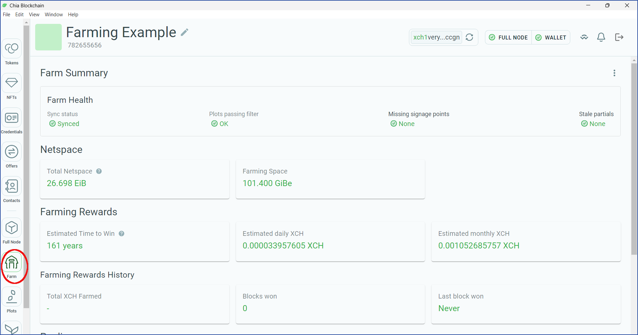This screenshot has height=335, width=638.
Task: Expand Farm Summary three-dot options menu
Action: tap(614, 73)
